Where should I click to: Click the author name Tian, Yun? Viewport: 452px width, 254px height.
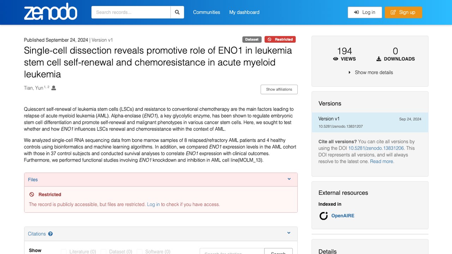[34, 88]
